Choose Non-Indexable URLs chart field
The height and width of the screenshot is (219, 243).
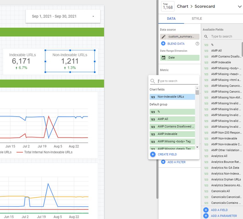(x=172, y=97)
